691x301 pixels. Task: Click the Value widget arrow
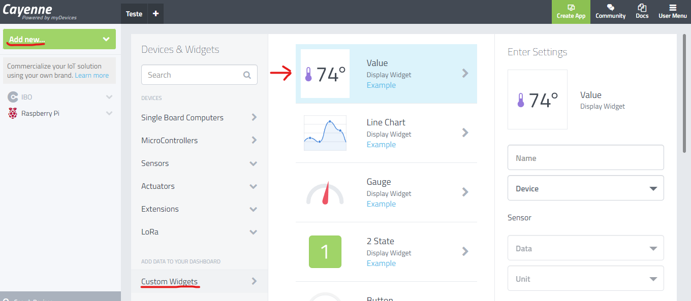click(x=465, y=74)
